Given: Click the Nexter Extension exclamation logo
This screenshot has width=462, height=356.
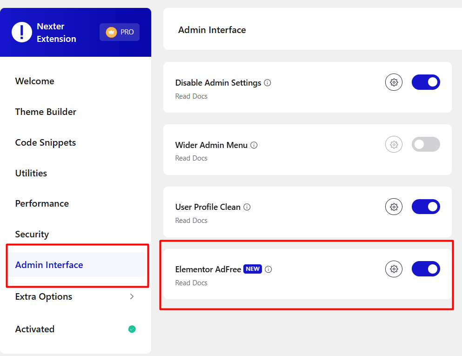Looking at the screenshot, I should 21,32.
